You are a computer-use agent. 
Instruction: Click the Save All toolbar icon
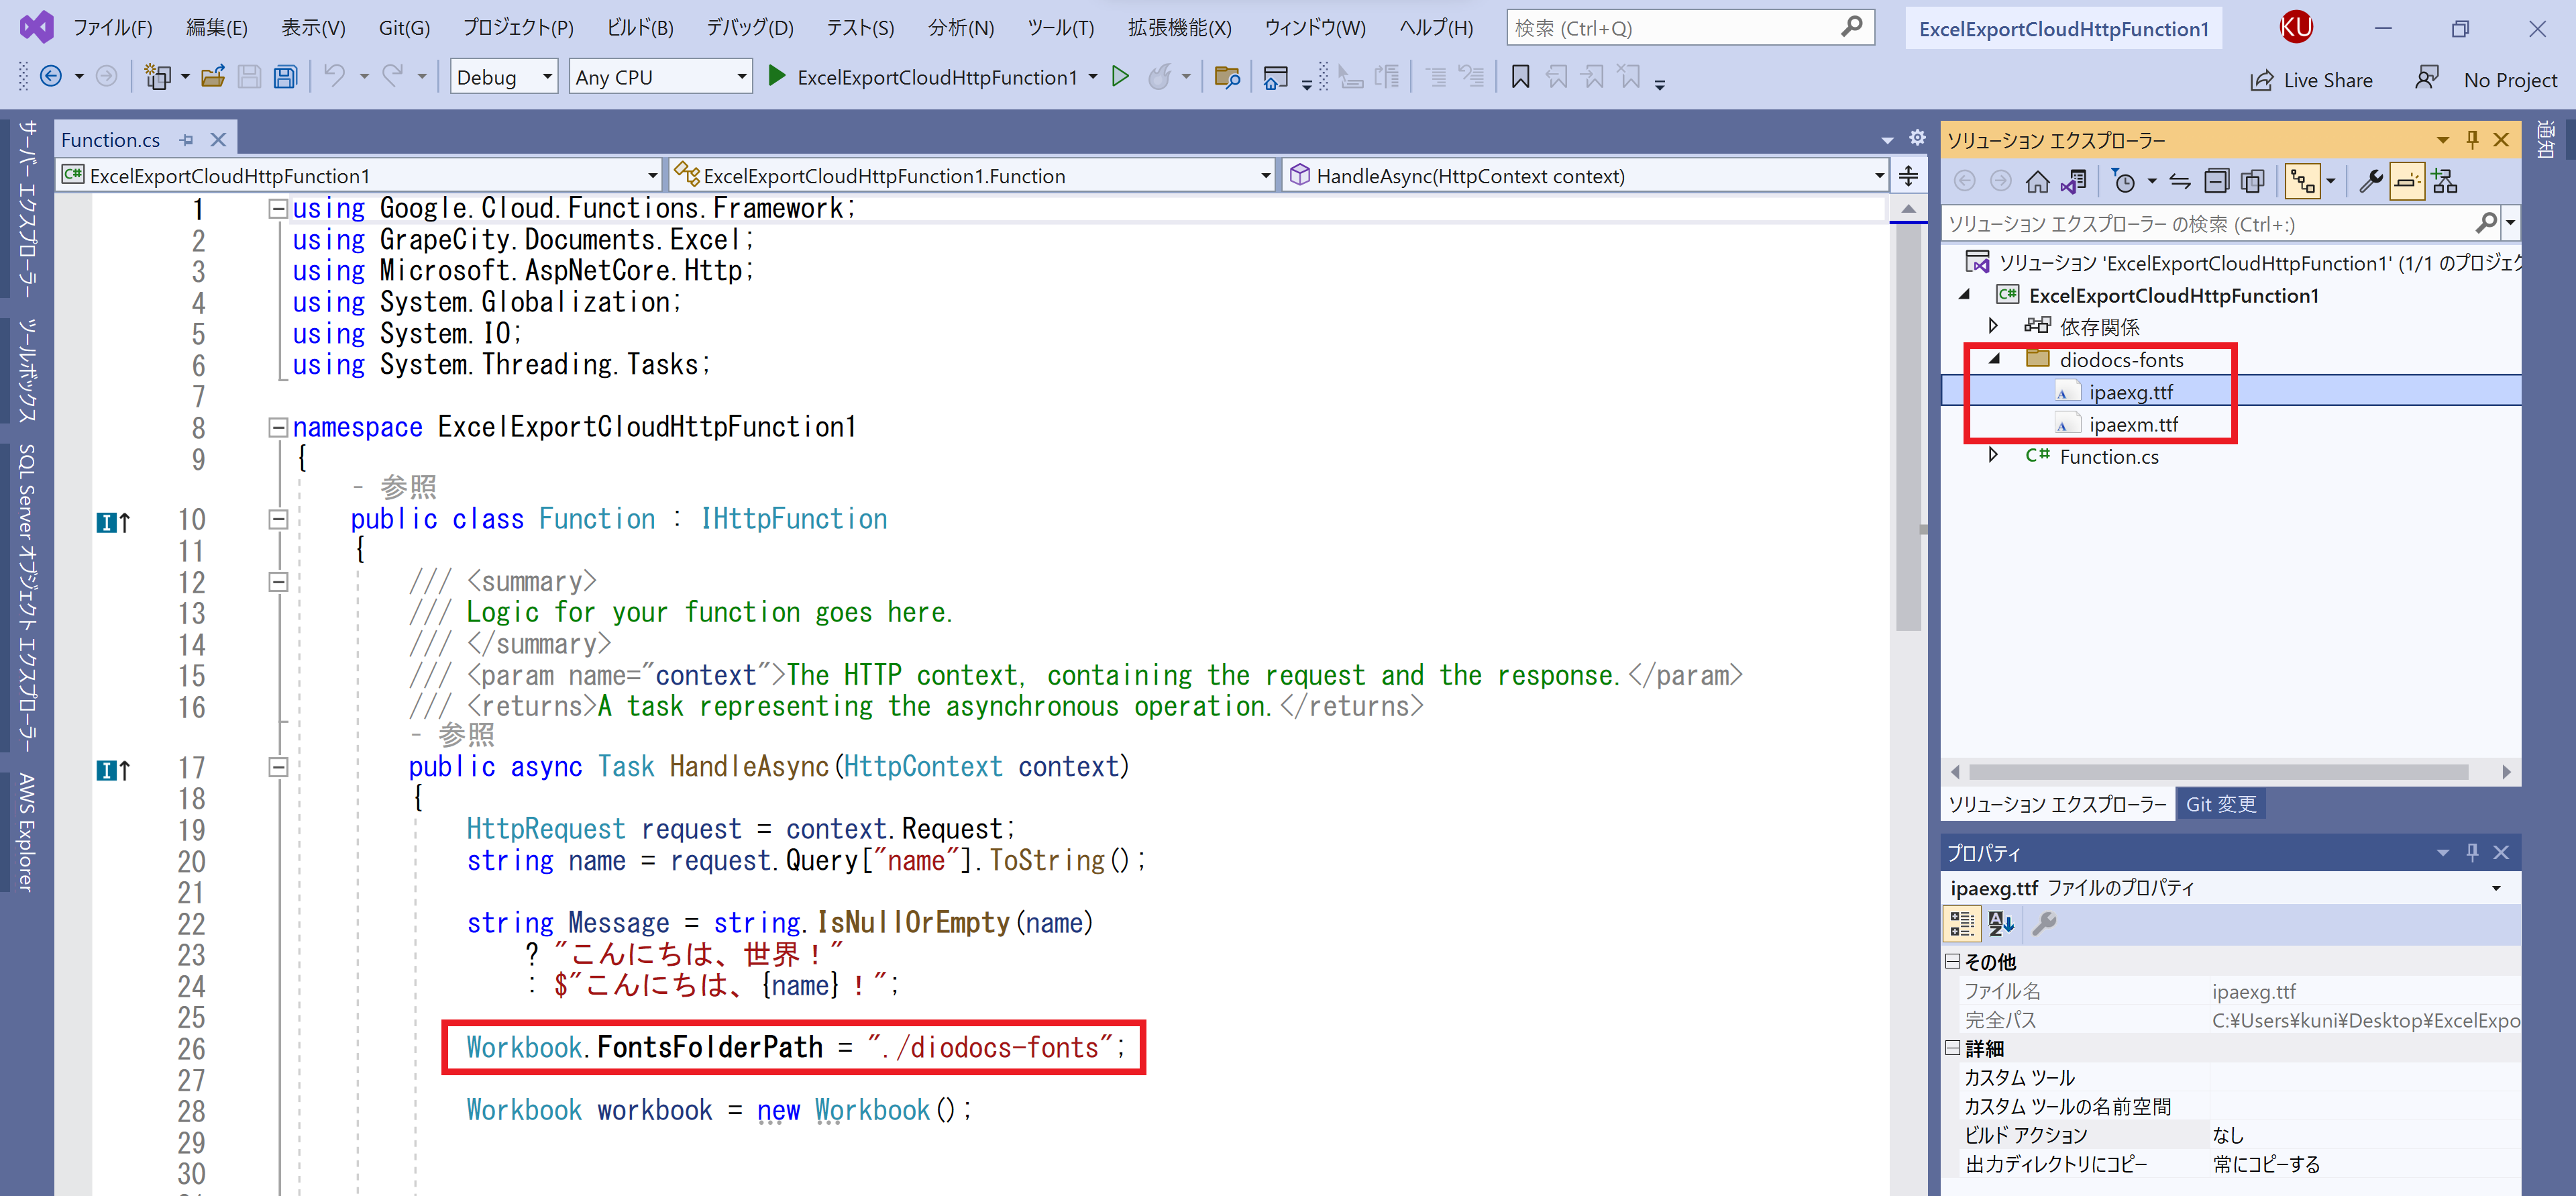click(x=285, y=76)
